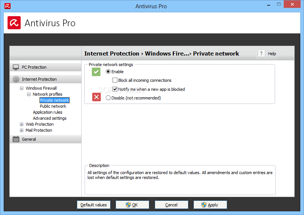Click the question mark Help icon
The width and height of the screenshot is (304, 215).
point(261,53)
